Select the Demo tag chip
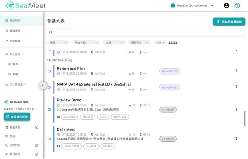This screenshot has height=159, width=248. click(103, 117)
